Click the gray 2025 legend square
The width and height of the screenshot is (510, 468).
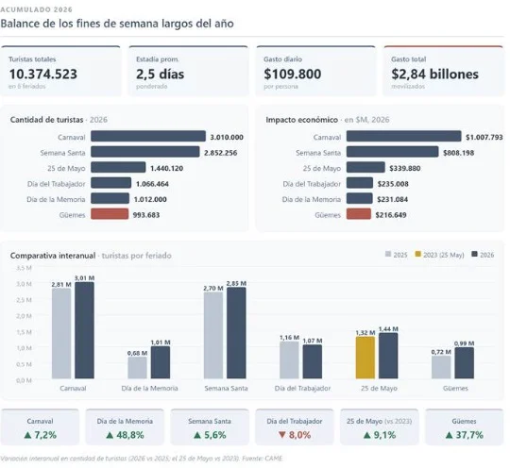[388, 254]
